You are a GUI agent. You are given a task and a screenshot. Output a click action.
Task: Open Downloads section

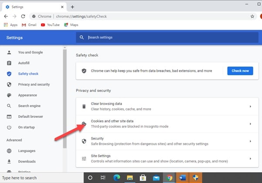coord(27,162)
